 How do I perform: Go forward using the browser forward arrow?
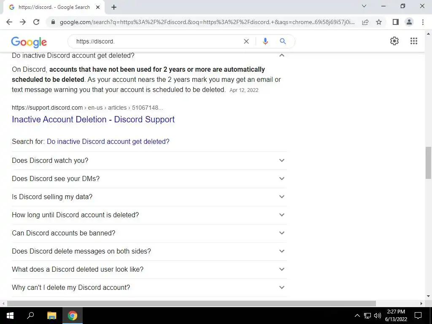click(23, 22)
